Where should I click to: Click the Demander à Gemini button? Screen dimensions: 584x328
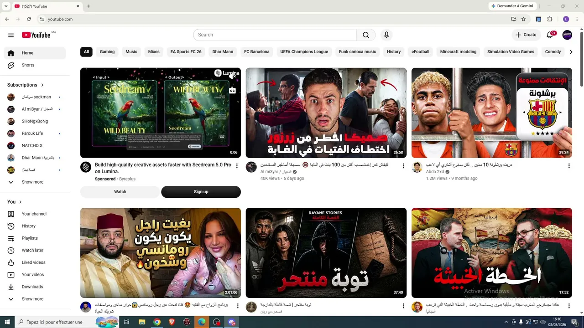point(512,6)
